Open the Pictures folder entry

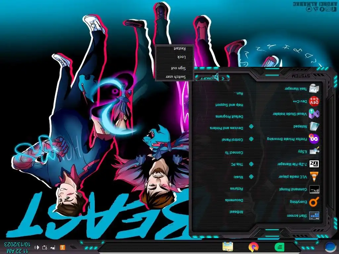236,189
